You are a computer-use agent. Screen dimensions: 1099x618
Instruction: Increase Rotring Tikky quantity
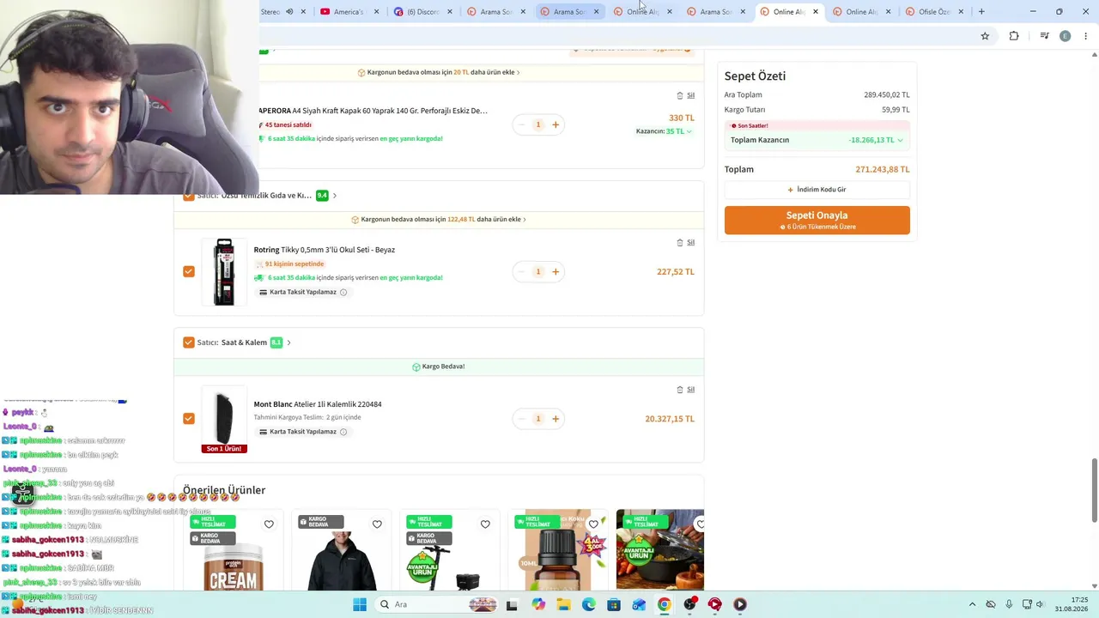pyautogui.click(x=556, y=271)
